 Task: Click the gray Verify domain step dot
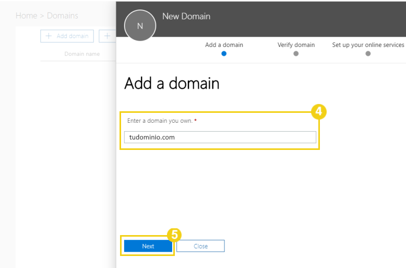point(296,53)
